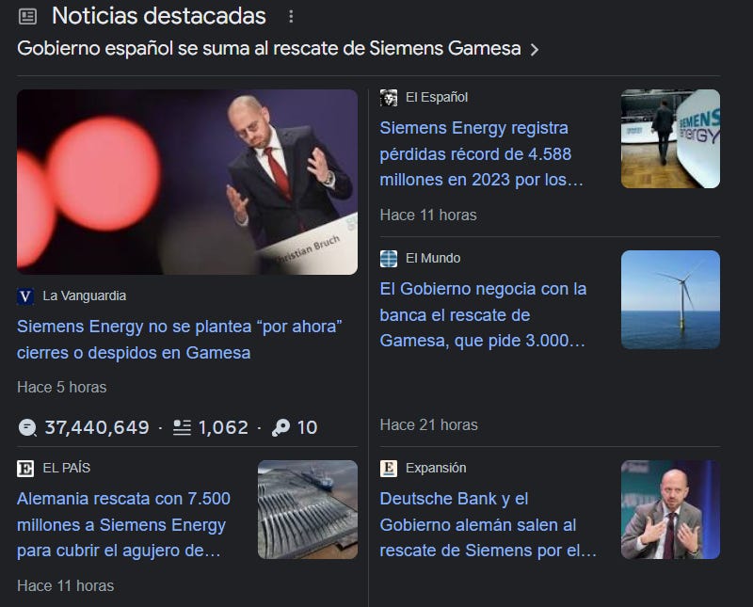
Task: Click the La Vanguardia favicon
Action: [25, 296]
